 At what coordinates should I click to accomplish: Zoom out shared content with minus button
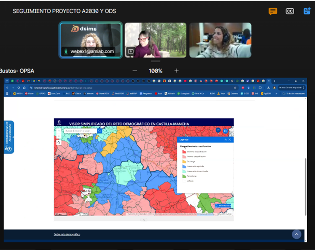(135, 71)
